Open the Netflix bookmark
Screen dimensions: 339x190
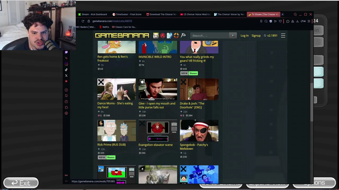click(104, 27)
